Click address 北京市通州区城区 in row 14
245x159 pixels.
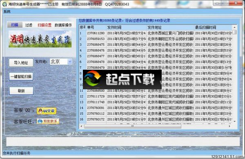click(170, 108)
